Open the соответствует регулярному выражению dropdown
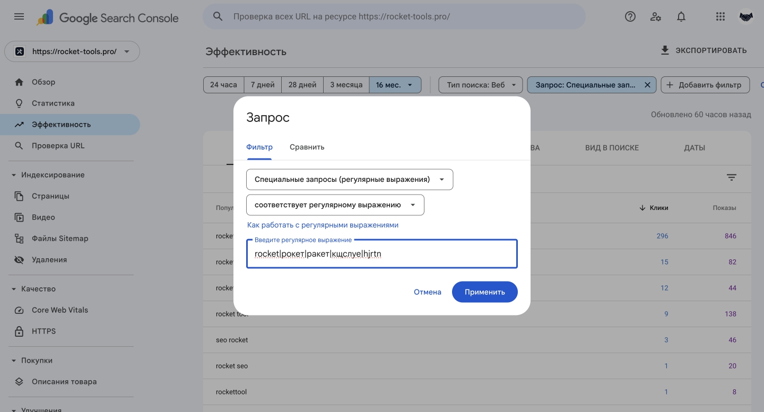The width and height of the screenshot is (764, 412). click(x=335, y=205)
